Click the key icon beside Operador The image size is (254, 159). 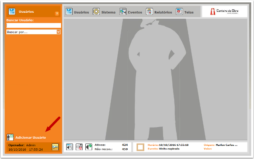tap(55, 147)
